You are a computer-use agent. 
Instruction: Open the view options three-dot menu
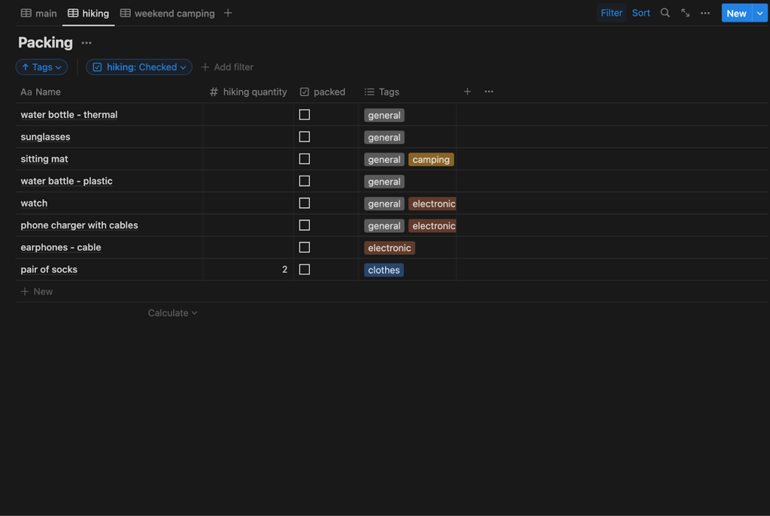coord(705,14)
